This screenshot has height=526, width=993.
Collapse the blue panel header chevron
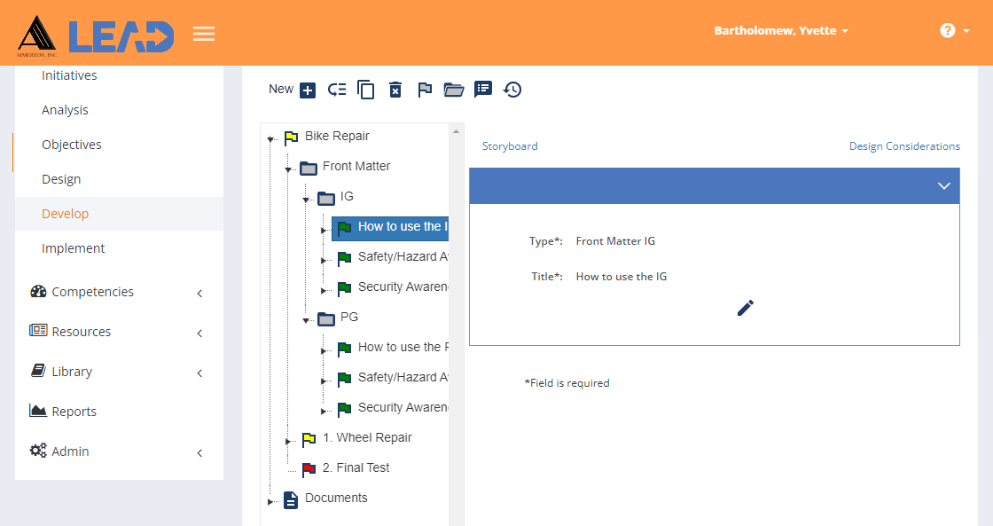click(x=943, y=186)
